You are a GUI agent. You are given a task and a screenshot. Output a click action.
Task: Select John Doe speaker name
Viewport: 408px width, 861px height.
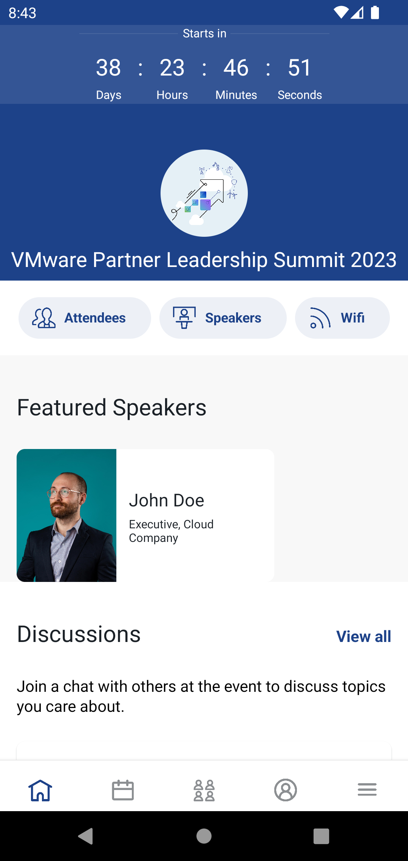point(167,500)
